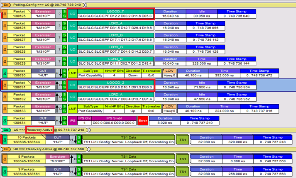
Task: Click the IPS cell on packet 138634
Action: pyautogui.click(x=73, y=121)
